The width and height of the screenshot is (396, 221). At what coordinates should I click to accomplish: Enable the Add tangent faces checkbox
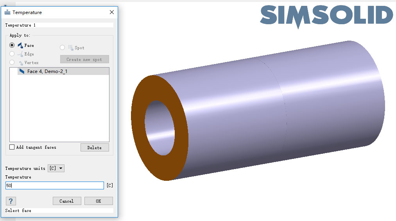coord(12,147)
